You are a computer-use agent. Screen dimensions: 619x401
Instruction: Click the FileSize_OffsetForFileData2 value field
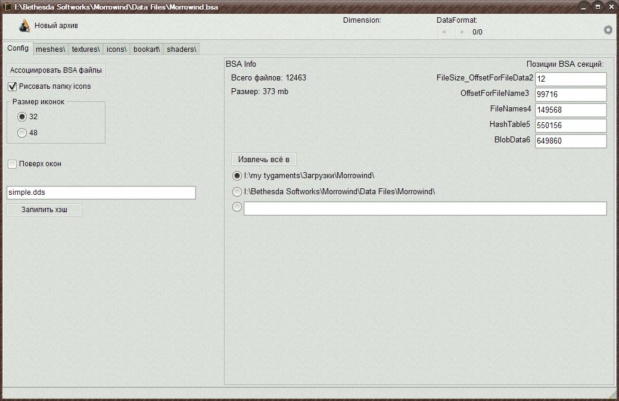[x=571, y=79]
